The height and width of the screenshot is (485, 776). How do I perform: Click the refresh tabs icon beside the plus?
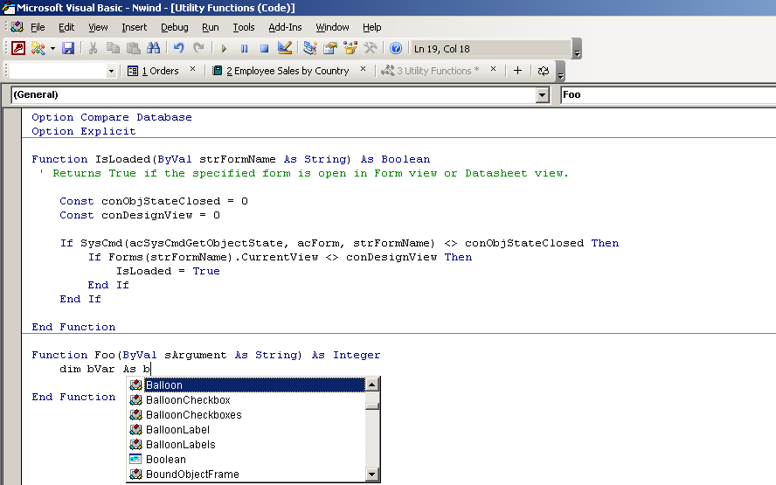point(543,71)
